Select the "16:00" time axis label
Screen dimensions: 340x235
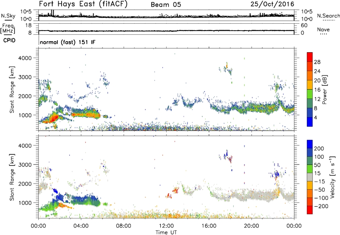pyautogui.click(x=209, y=226)
